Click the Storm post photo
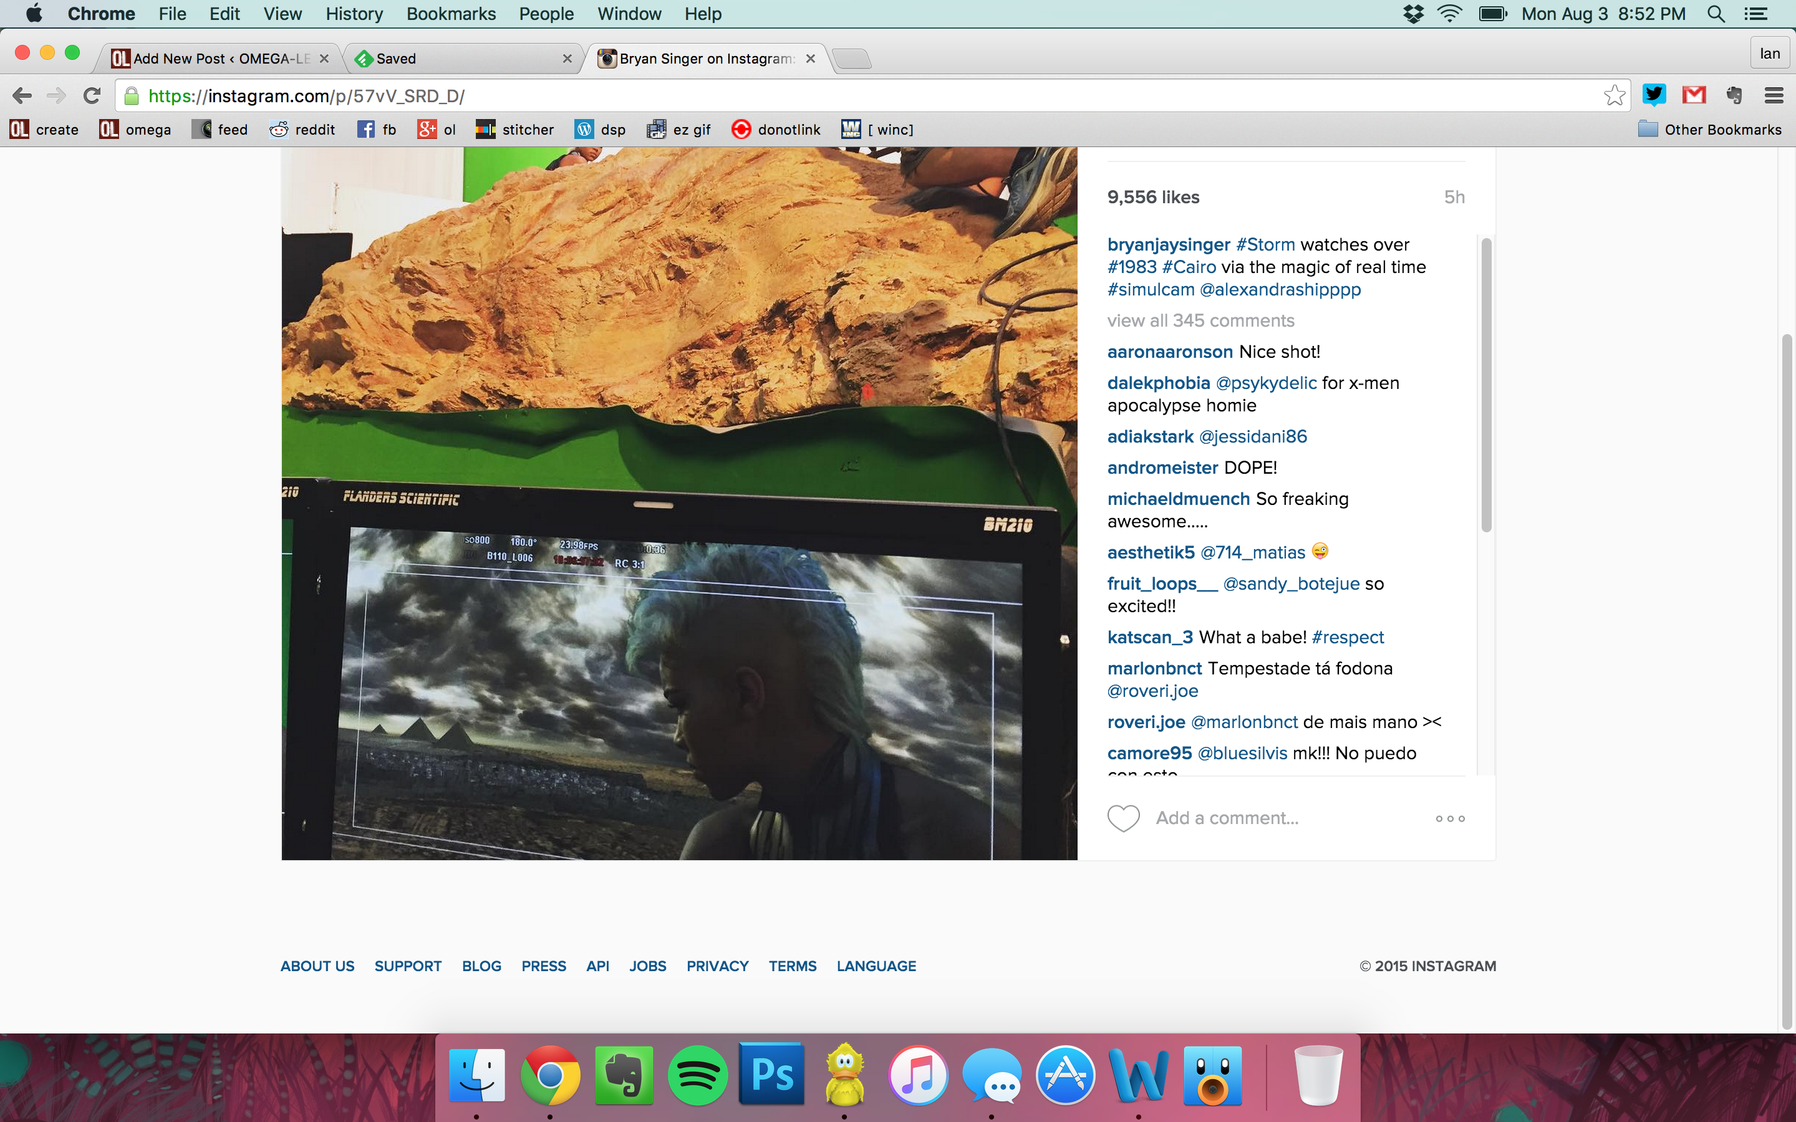Image resolution: width=1796 pixels, height=1122 pixels. tap(679, 503)
